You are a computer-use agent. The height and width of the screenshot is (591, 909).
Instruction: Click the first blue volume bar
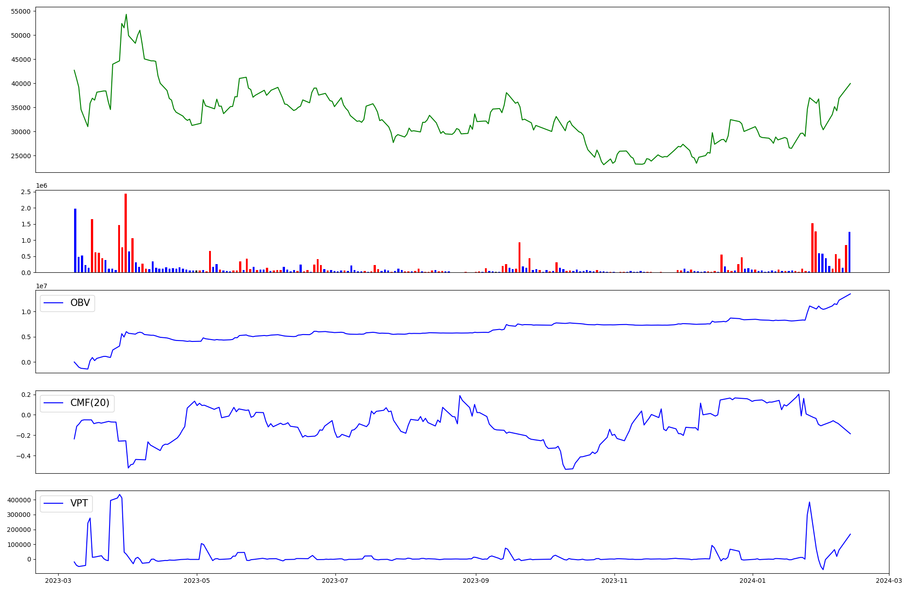tap(75, 240)
